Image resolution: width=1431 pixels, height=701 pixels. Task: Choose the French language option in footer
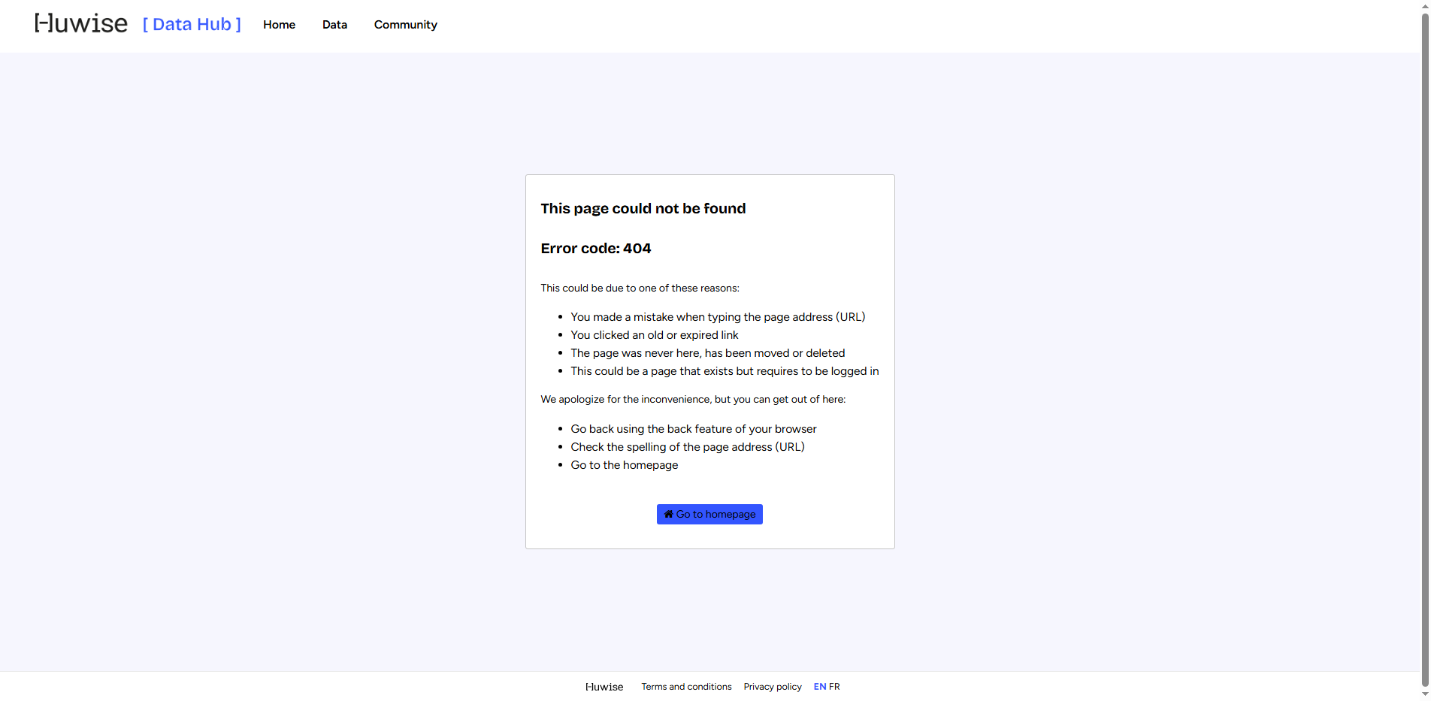835,686
